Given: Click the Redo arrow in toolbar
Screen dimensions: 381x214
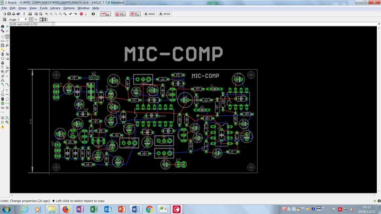Looking at the screenshot, I should pos(76,14).
